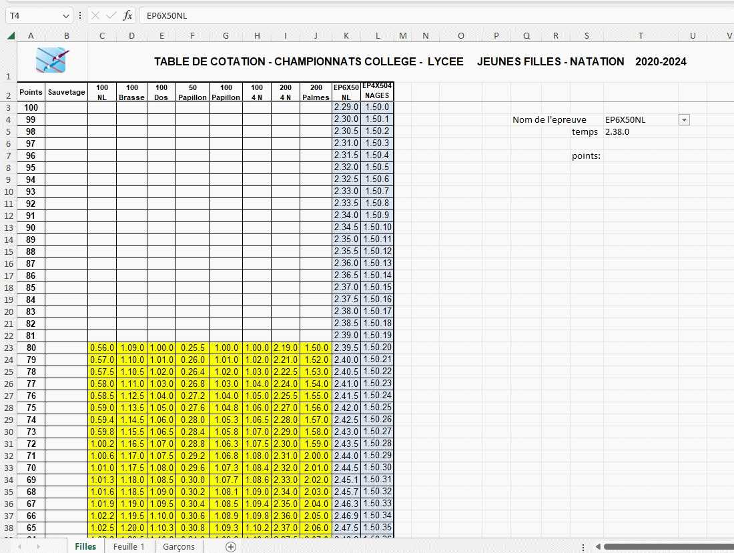Click the Select All corner triangle

click(x=11, y=35)
